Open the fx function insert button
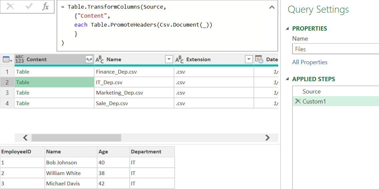 (46, 7)
